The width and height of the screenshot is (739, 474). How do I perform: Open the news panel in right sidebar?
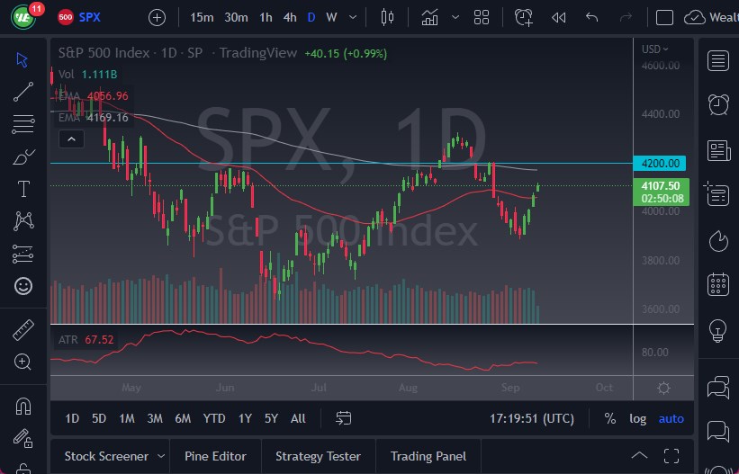tap(717, 151)
